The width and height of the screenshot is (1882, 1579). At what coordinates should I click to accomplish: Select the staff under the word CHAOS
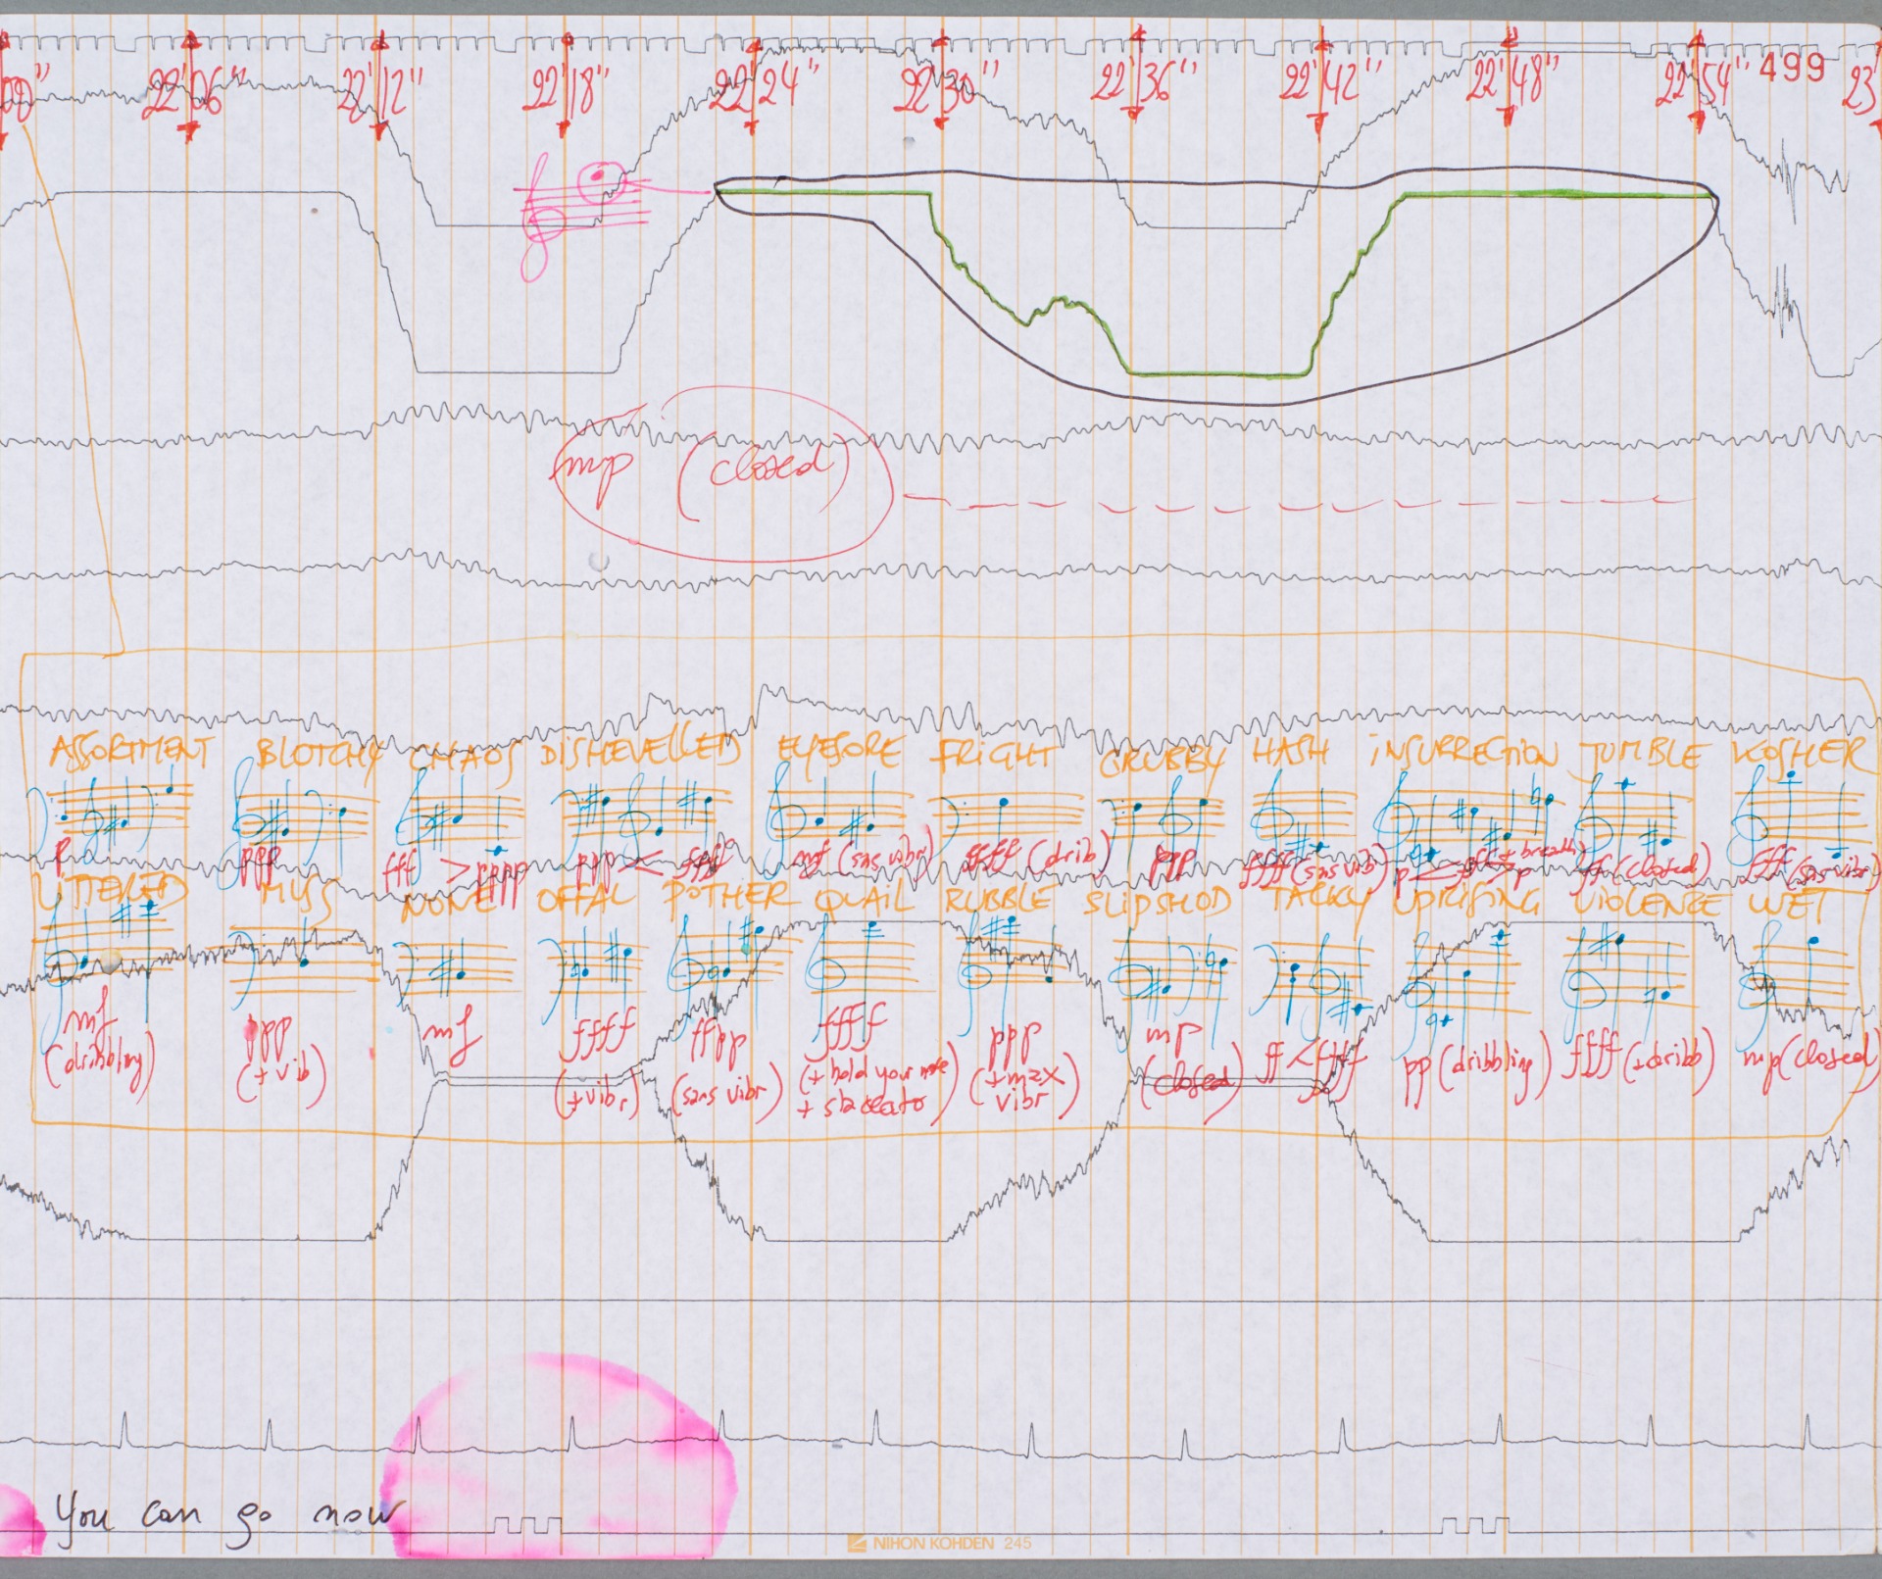point(459,816)
